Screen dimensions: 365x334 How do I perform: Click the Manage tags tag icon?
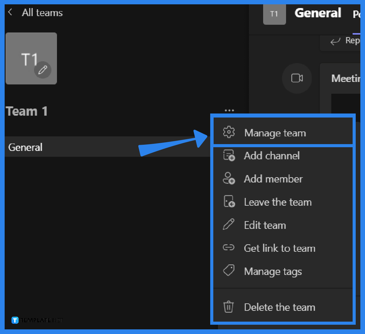(x=229, y=271)
